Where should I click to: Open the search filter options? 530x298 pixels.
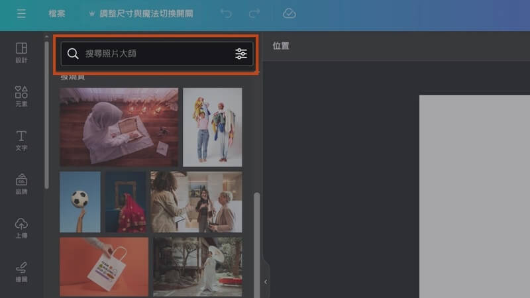pyautogui.click(x=241, y=54)
